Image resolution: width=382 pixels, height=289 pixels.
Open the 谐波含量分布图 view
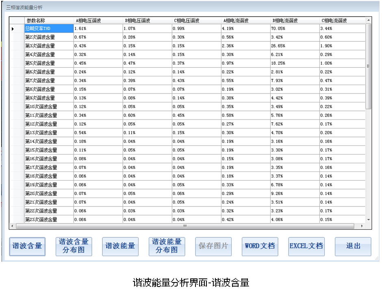click(74, 246)
